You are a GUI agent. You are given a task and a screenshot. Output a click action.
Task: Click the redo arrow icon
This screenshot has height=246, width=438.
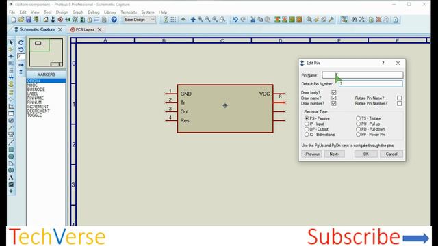(x=243, y=20)
